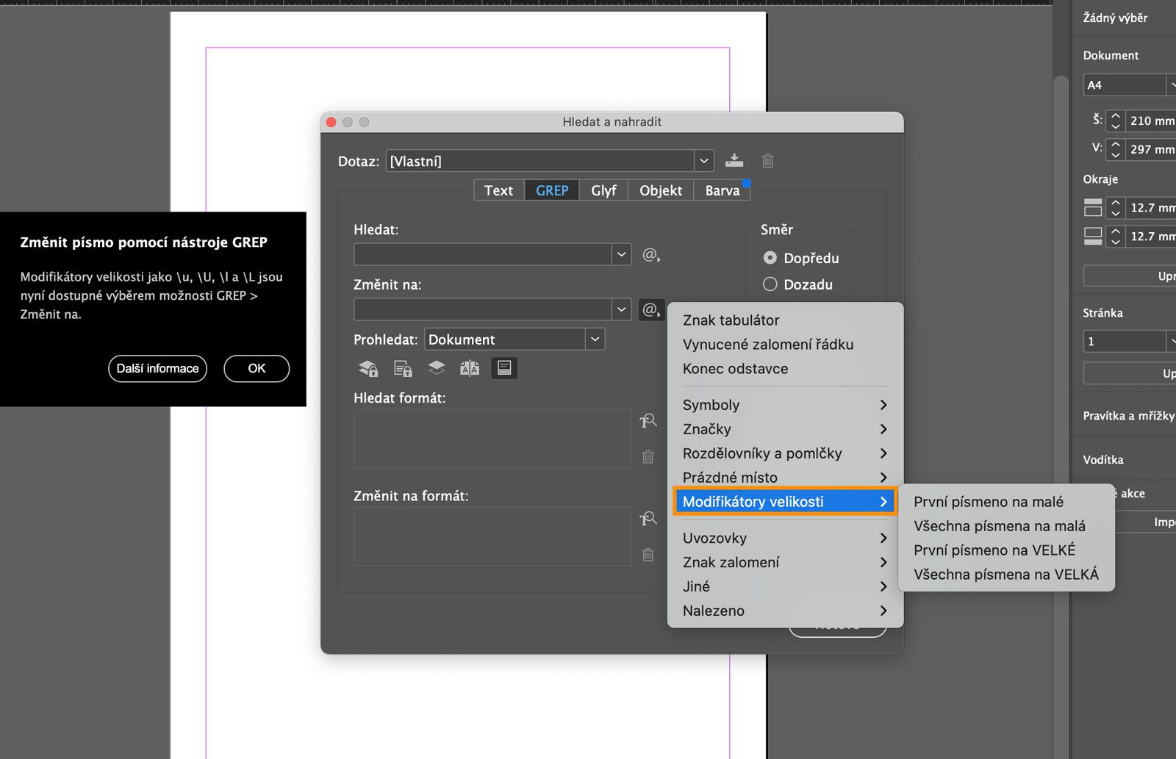Expand the Značky submenu
Screen dimensions: 1176x759
click(785, 429)
